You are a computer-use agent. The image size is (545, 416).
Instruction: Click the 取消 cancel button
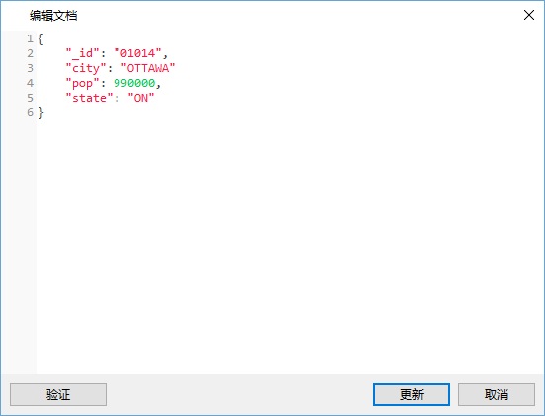click(497, 394)
